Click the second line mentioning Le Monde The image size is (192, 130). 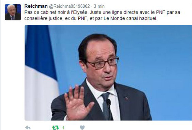click(x=91, y=18)
